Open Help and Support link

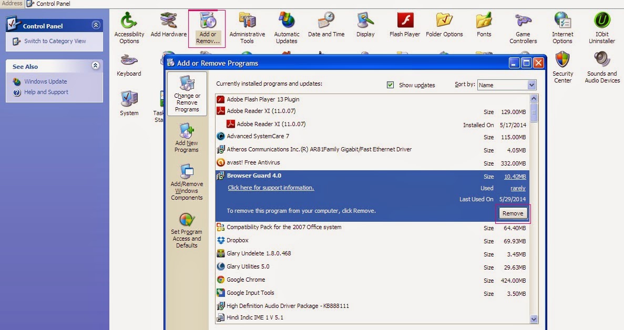pos(46,92)
